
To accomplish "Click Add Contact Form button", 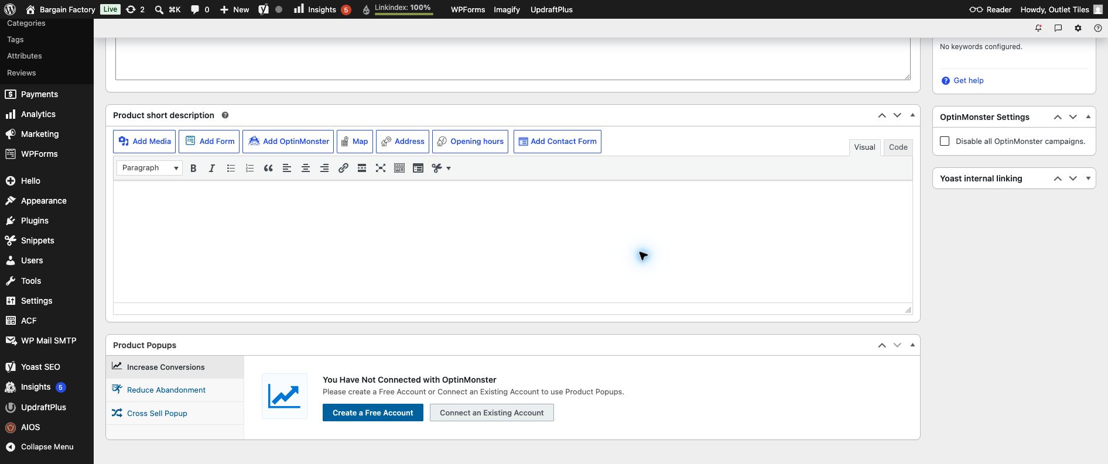I will [x=558, y=142].
